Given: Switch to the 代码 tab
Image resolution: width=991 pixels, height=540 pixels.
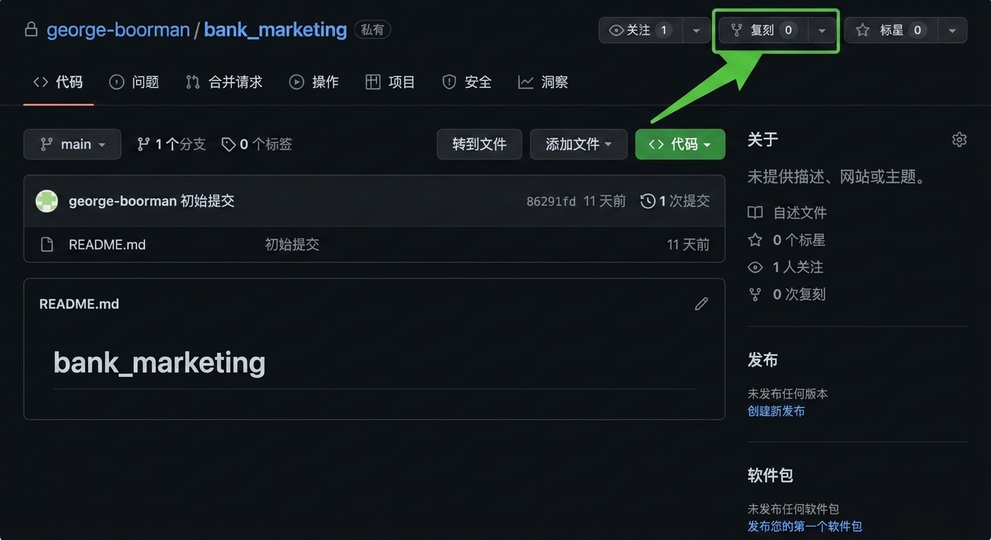Looking at the screenshot, I should 58,82.
